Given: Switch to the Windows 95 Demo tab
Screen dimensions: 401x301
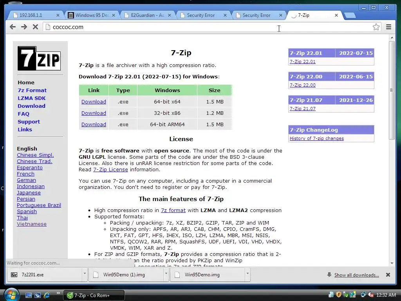Looking at the screenshot, I should tap(92, 15).
